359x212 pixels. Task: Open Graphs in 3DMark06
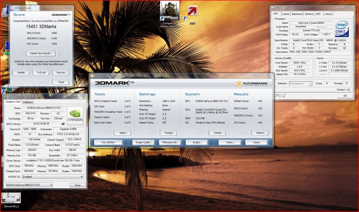(x=197, y=142)
